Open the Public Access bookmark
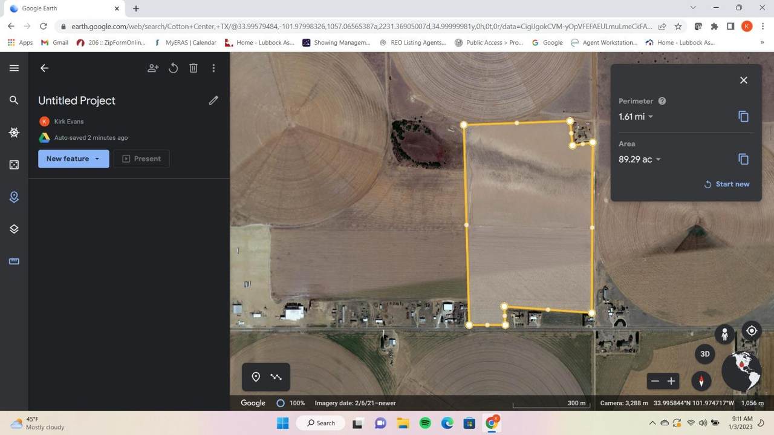 click(489, 42)
